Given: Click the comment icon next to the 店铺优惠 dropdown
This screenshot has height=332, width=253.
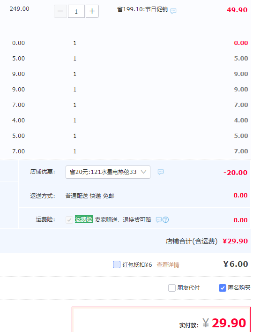Looking at the screenshot, I should click(x=161, y=172).
